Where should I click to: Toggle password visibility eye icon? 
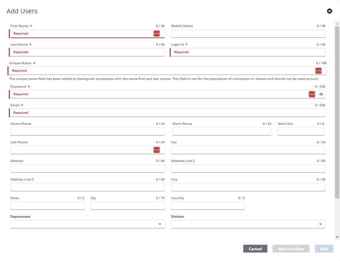(x=321, y=94)
